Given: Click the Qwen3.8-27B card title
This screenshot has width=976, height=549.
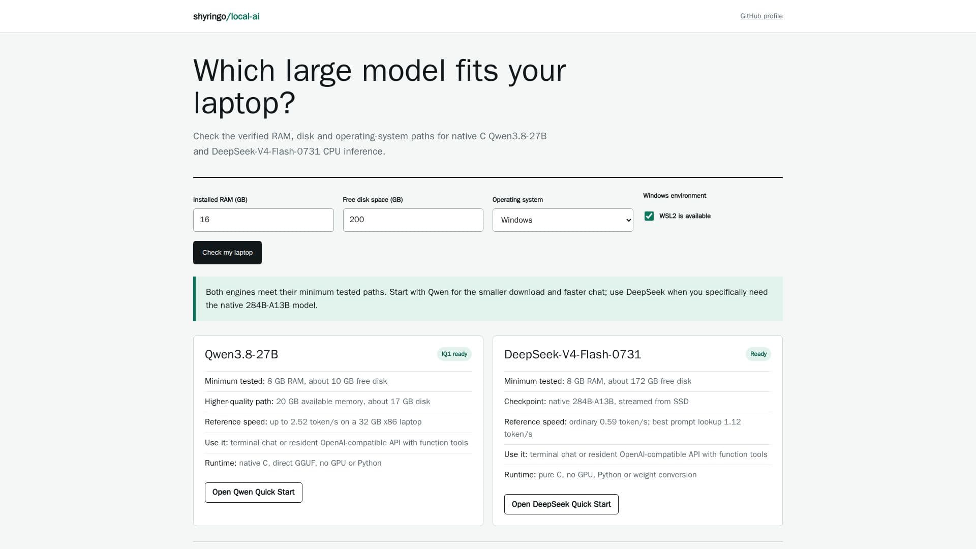Looking at the screenshot, I should click(241, 354).
